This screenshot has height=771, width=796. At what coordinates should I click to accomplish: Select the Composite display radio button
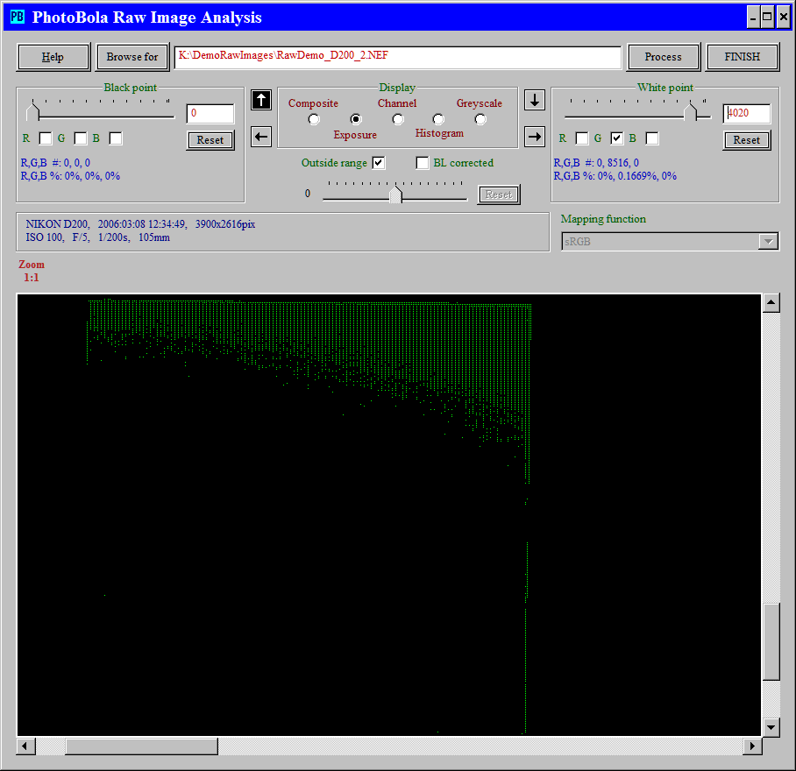tap(314, 119)
